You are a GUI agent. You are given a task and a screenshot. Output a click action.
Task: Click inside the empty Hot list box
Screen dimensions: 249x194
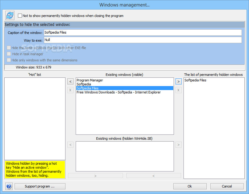pos(35,118)
